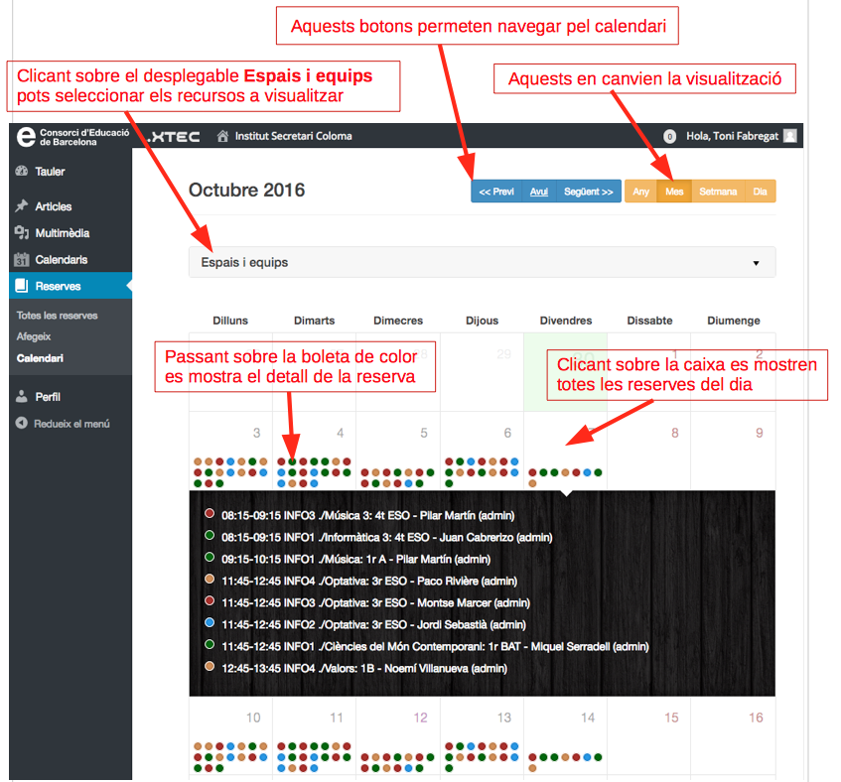Click the Calendaris calendar icon
Image resolution: width=841 pixels, height=782 pixels.
click(x=22, y=260)
